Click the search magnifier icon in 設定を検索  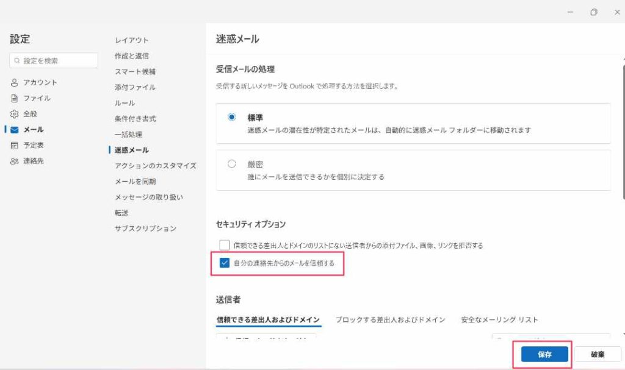(x=17, y=61)
